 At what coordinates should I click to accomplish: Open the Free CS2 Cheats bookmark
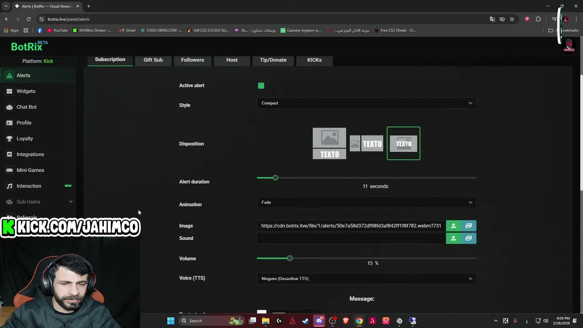tap(394, 31)
